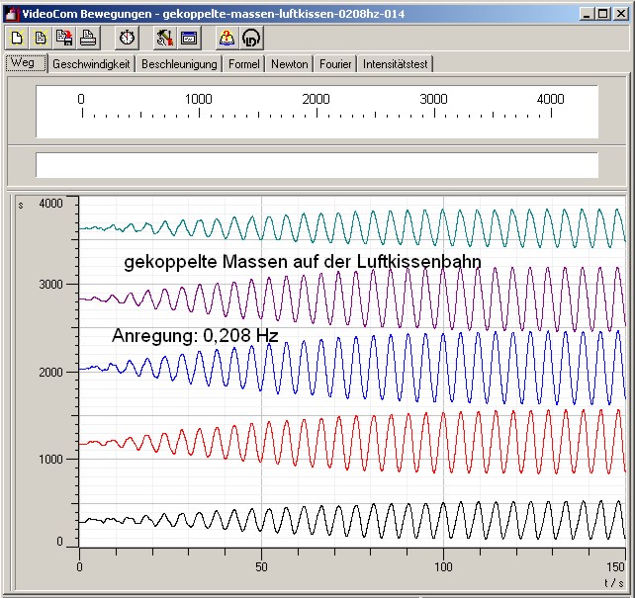Close the VideoCom Bewegungen window
This screenshot has width=635, height=598.
(621, 14)
